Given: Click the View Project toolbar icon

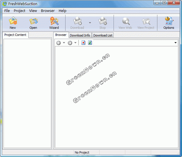Looking at the screenshot, I should 146,21.
